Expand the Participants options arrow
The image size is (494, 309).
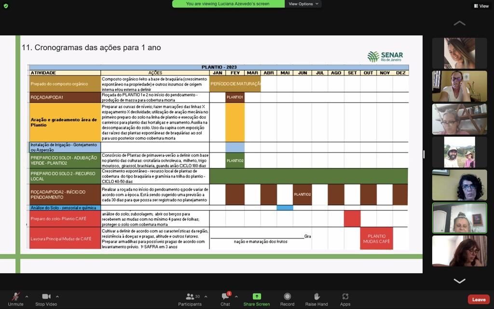206,297
